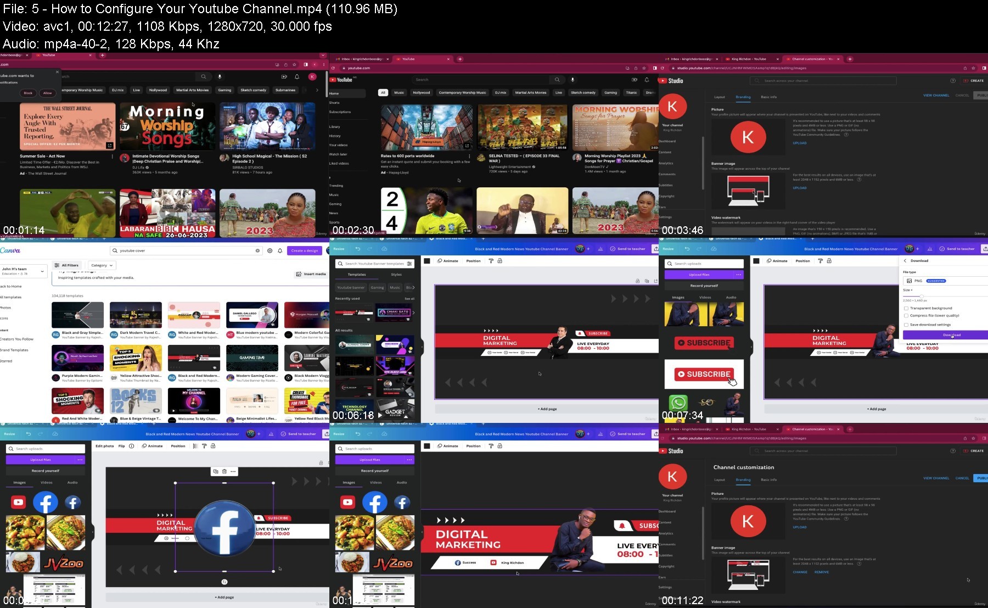Screen dimensions: 988x608
Task: Click trash delete icon above selected Facebook logo
Action: [224, 471]
